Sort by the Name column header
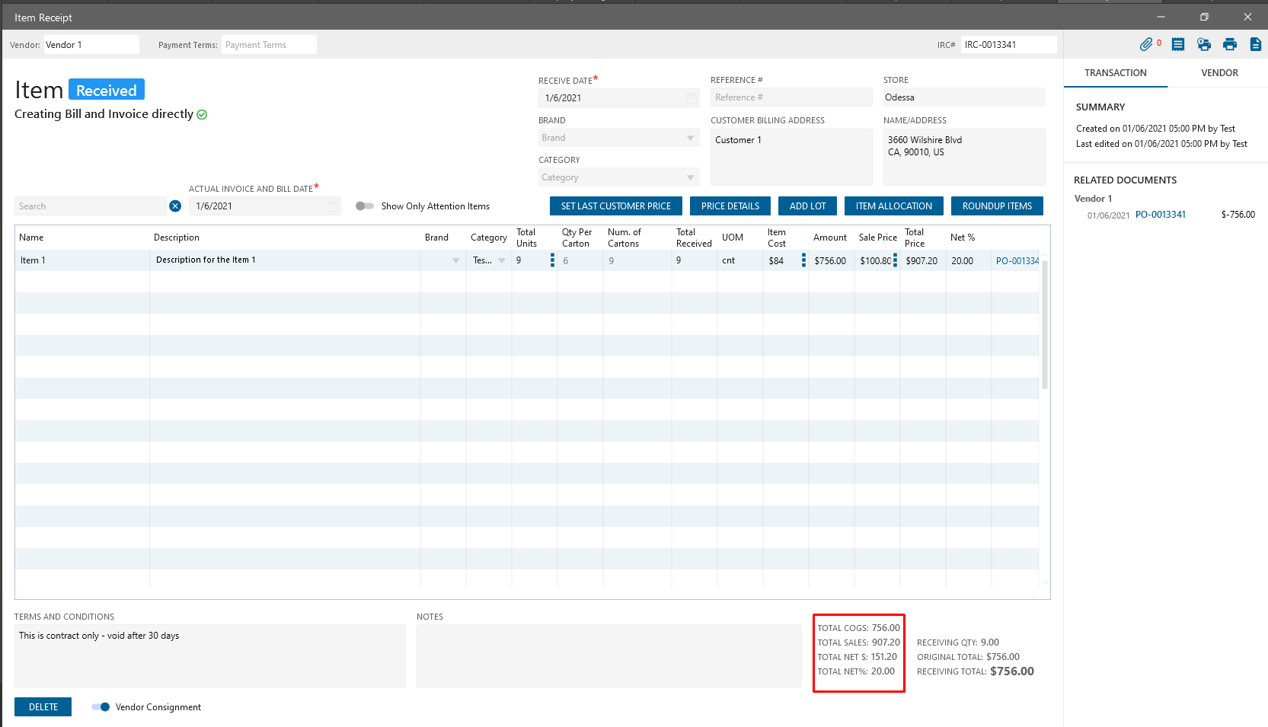The height and width of the screenshot is (727, 1268). coord(31,238)
